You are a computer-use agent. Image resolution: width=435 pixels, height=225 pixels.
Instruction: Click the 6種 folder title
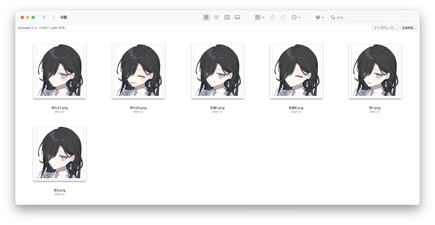coord(64,17)
